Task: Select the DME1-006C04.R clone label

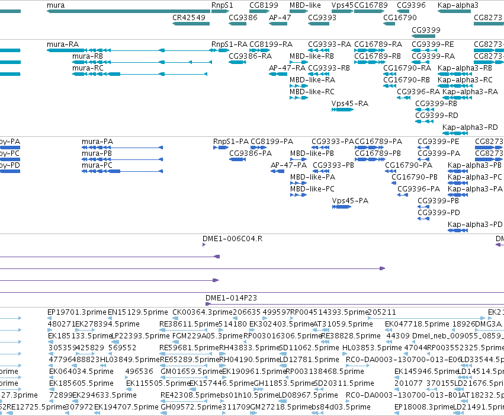Action: pos(232,239)
